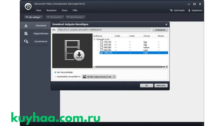Click the Konvertieren cycle icon
Image resolution: width=224 pixels, height=126 pixels.
26,41
